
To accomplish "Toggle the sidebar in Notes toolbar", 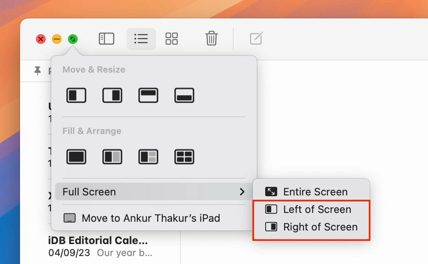I will point(106,39).
